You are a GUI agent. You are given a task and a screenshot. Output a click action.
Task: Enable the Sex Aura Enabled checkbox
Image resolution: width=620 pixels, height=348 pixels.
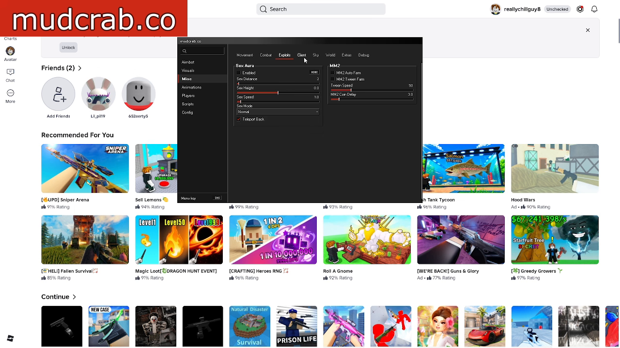point(239,72)
